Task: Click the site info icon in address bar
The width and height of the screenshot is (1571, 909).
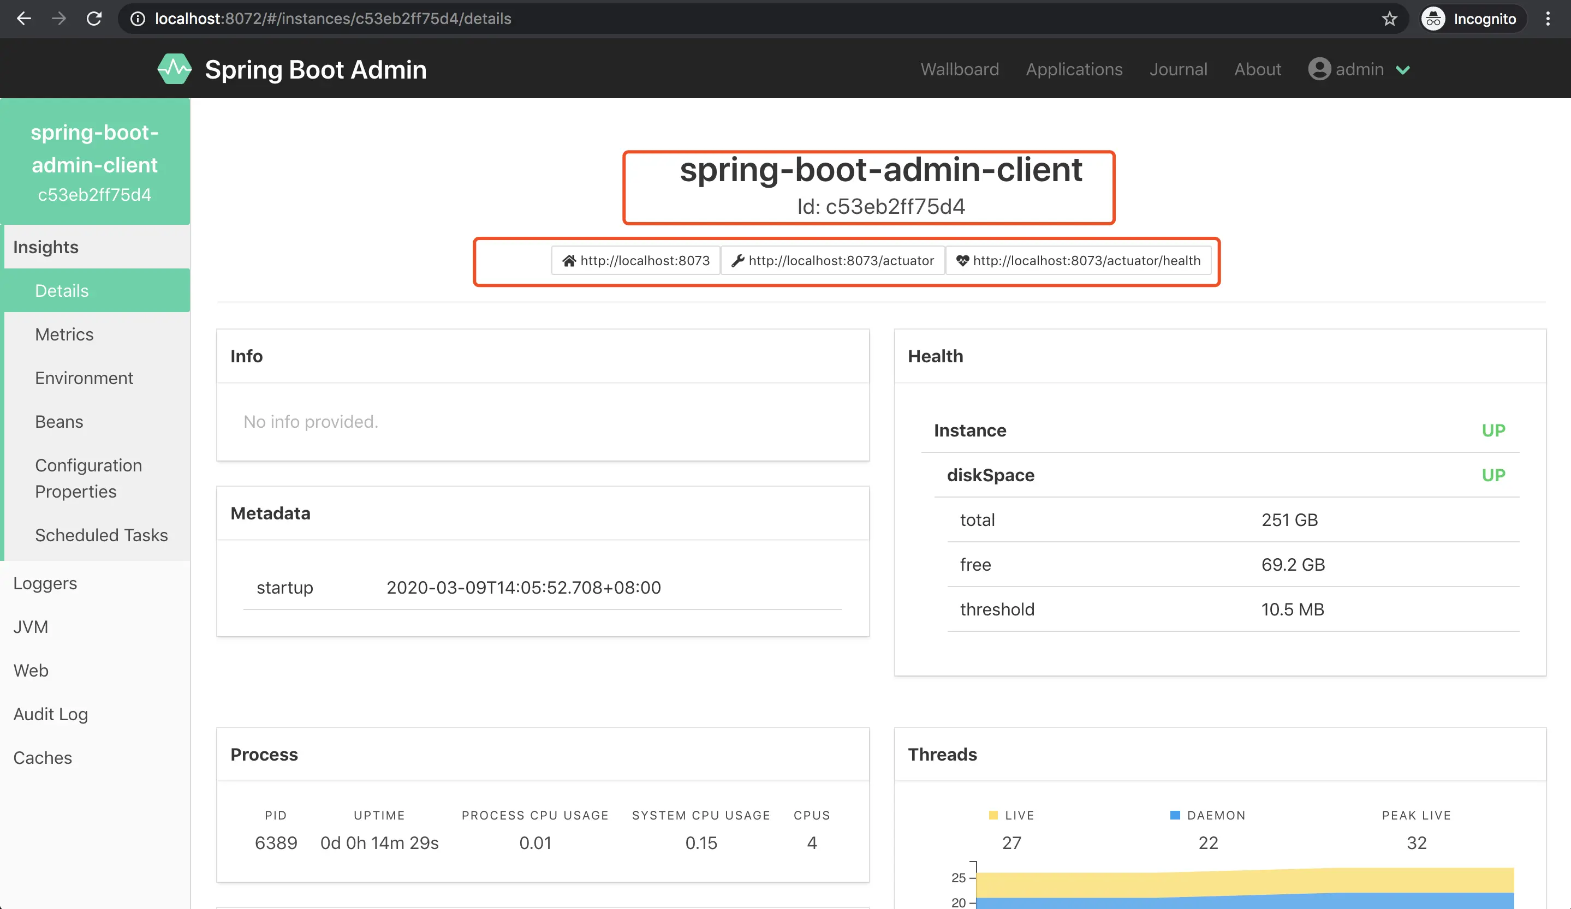Action: coord(138,19)
